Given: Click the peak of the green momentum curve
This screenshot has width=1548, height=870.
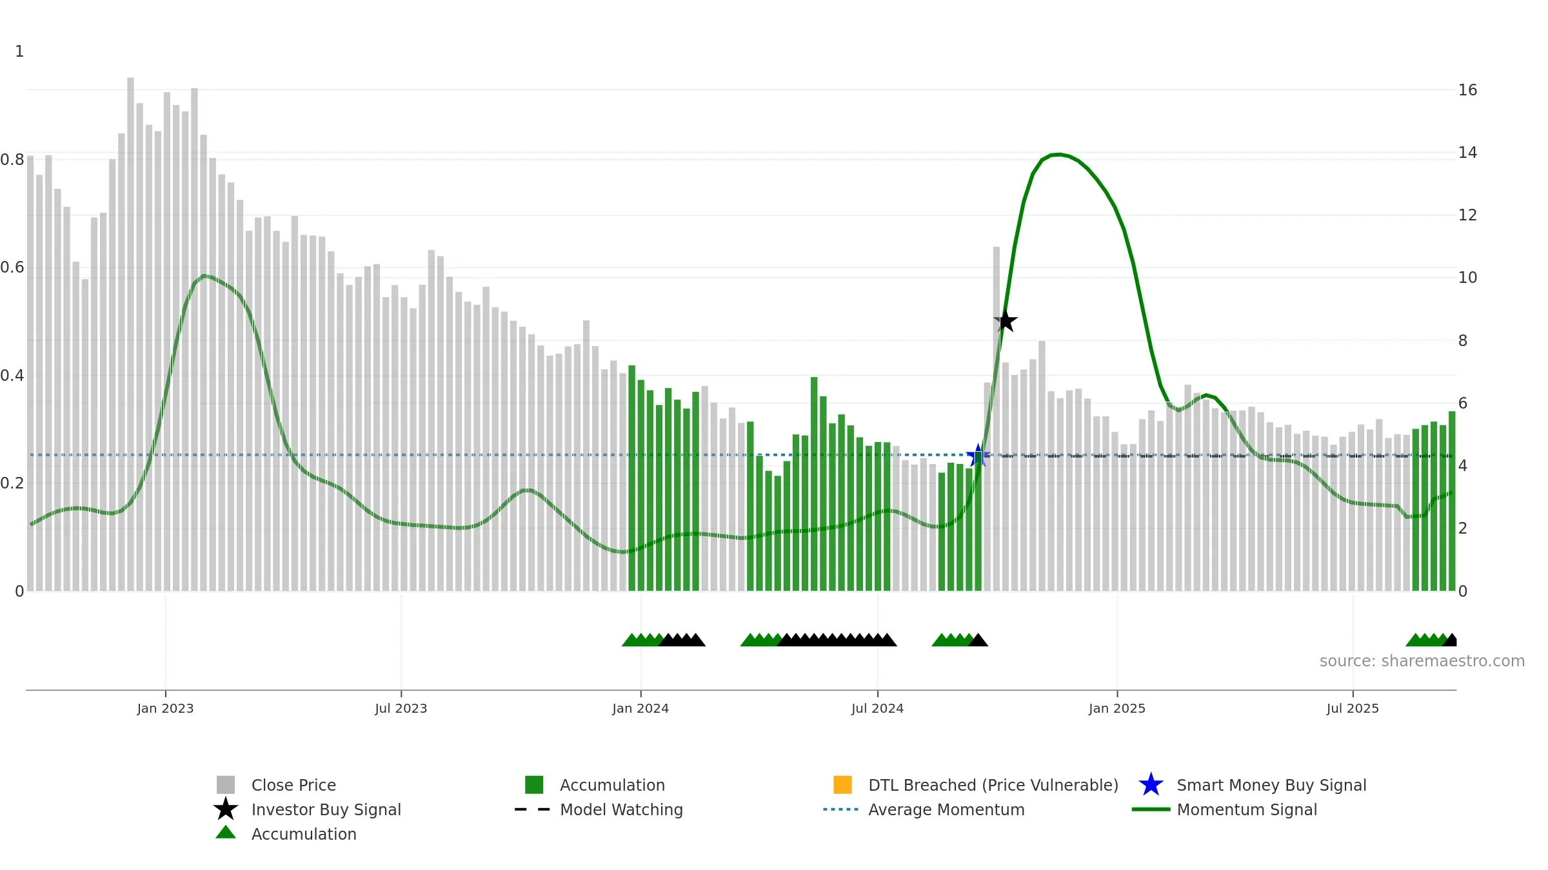Looking at the screenshot, I should 1058,155.
